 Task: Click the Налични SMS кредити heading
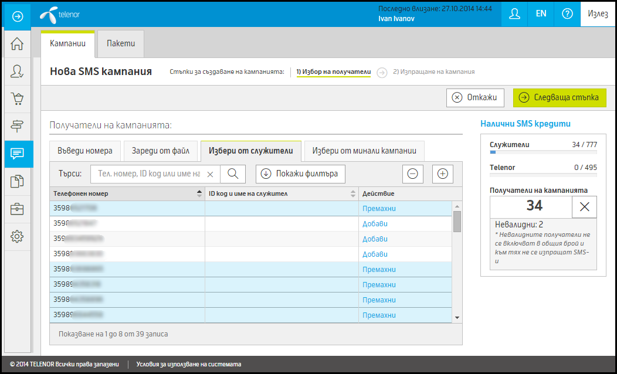(526, 124)
